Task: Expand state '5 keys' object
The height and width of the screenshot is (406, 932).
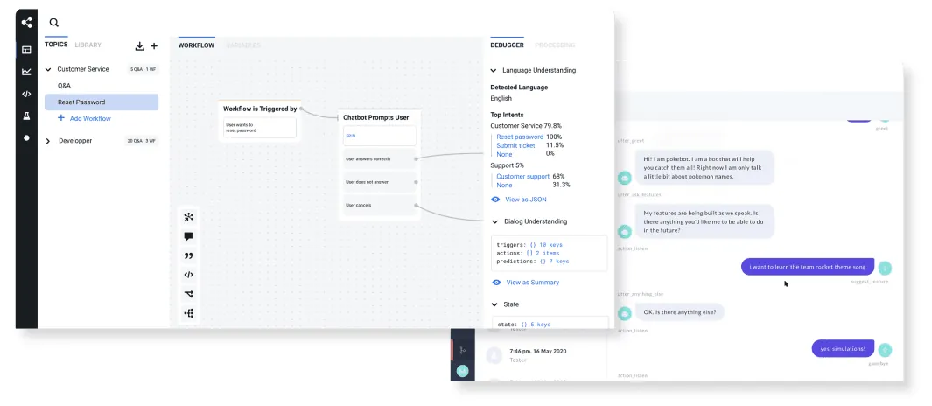Action: pyautogui.click(x=536, y=325)
